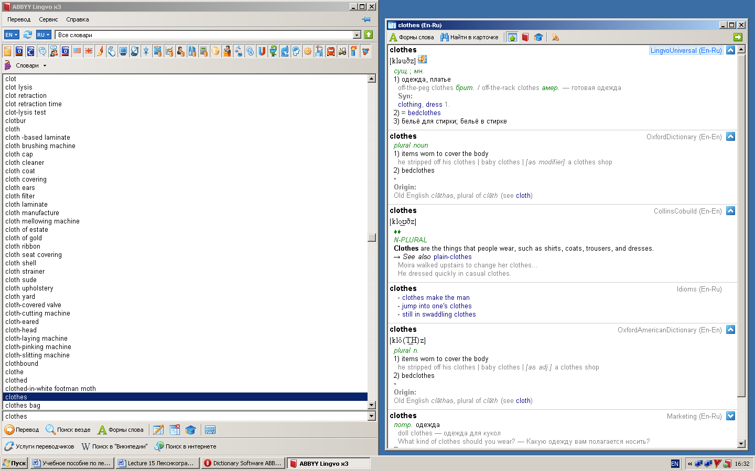Screen dimensions: 755x471
Task: Click the satellite dish dictionary icon
Action: (135, 51)
